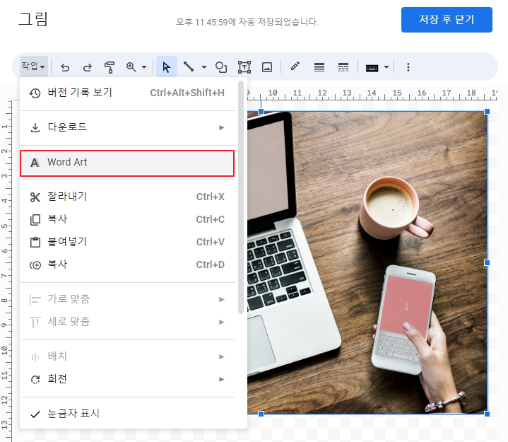This screenshot has width=508, height=442.
Task: Open the border weight icon
Action: [319, 67]
